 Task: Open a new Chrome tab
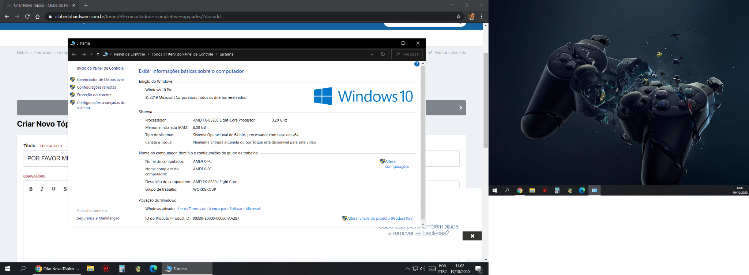tap(86, 5)
